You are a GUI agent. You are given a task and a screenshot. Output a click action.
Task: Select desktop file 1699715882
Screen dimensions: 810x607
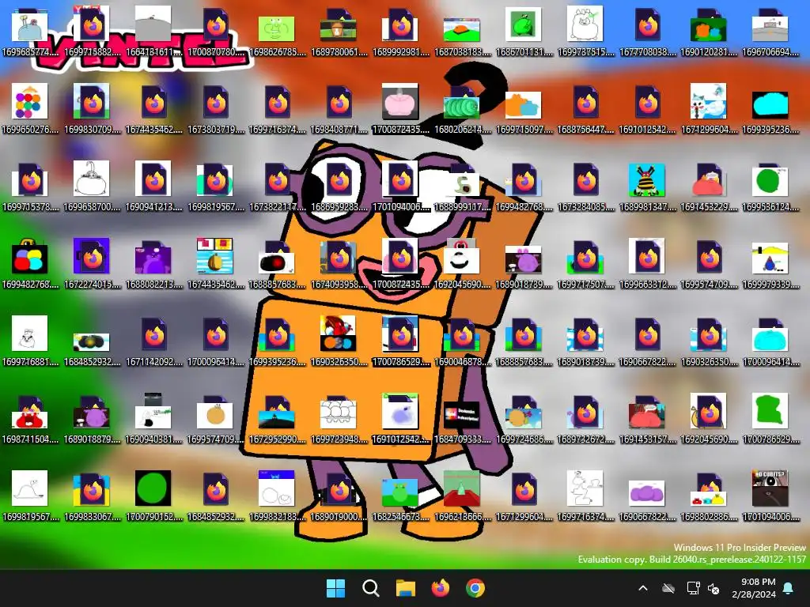[x=92, y=32]
